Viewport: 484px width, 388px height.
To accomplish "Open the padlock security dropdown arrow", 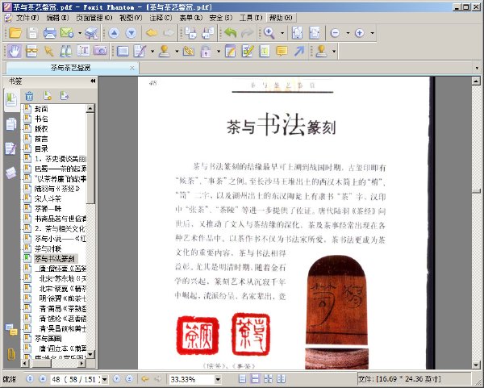I will tap(219, 52).
